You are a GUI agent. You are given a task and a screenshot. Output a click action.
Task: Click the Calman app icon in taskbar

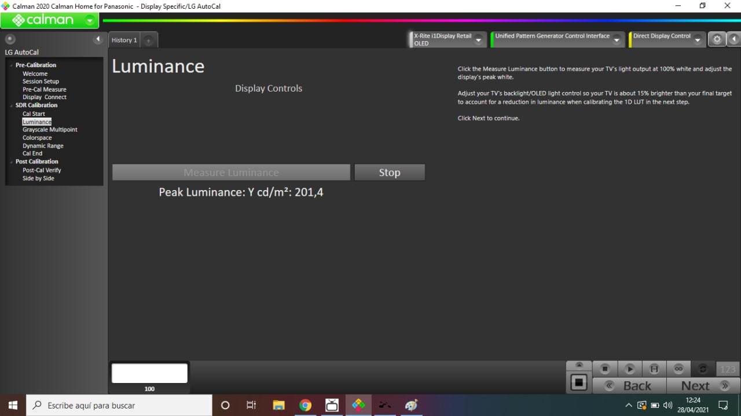[x=358, y=405]
